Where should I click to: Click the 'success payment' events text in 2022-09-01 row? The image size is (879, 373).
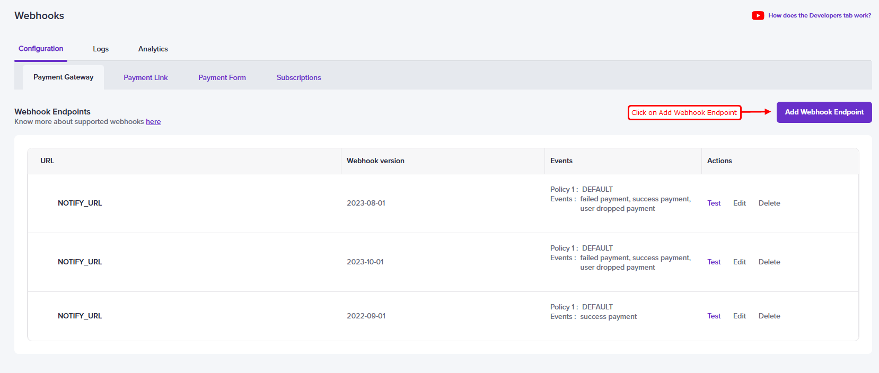[x=609, y=316]
